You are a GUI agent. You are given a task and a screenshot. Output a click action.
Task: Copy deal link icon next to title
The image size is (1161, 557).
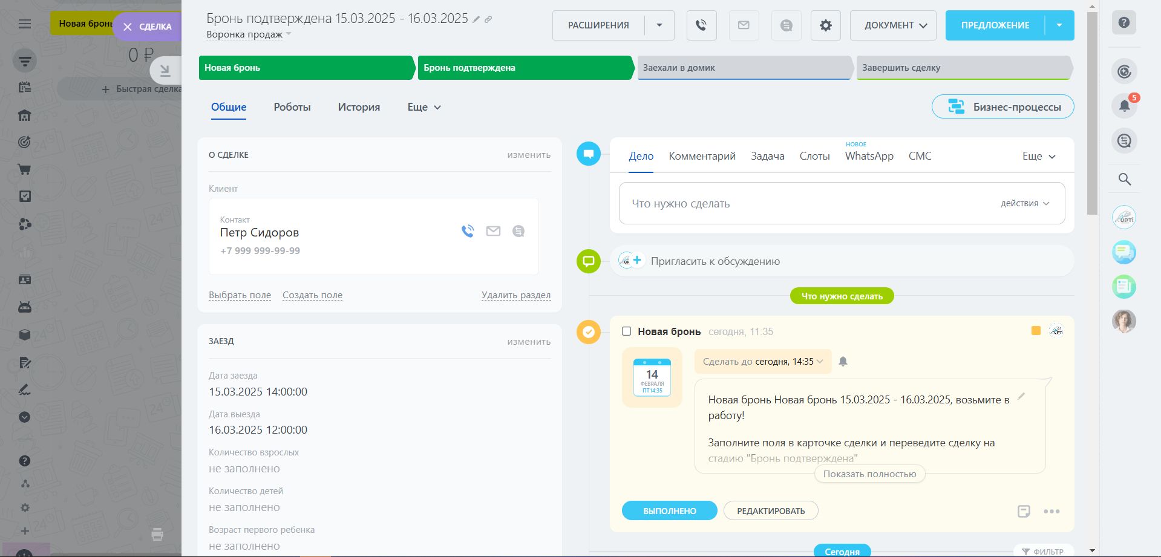pyautogui.click(x=488, y=19)
